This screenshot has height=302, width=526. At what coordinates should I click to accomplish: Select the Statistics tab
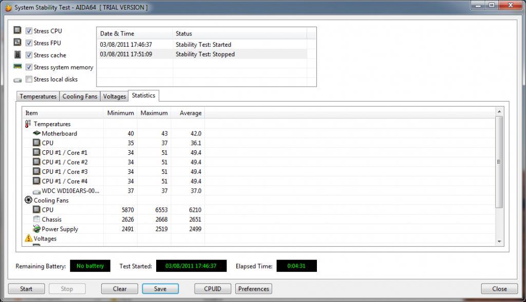tap(144, 95)
